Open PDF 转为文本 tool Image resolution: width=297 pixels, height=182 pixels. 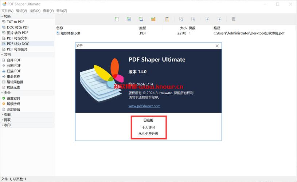[27, 39]
